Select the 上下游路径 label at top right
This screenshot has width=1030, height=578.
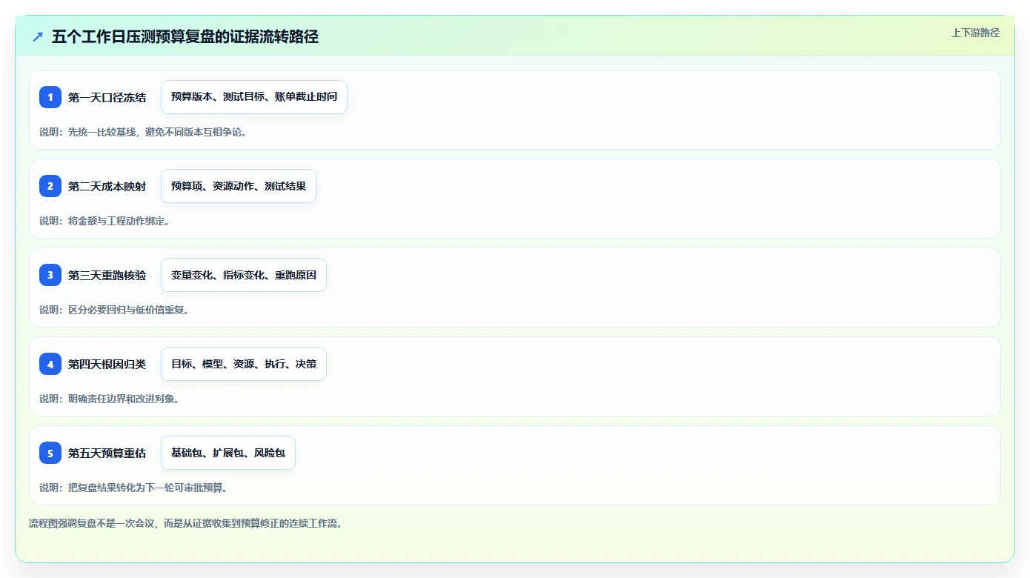point(975,33)
